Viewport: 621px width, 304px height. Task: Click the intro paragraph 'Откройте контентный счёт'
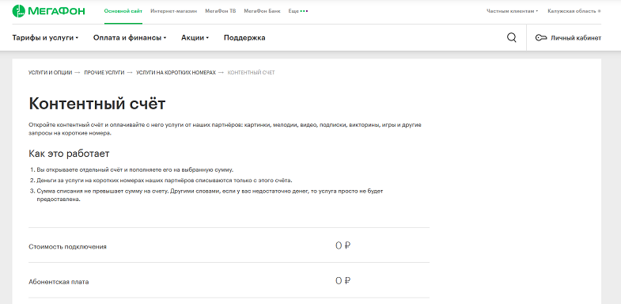(225, 129)
